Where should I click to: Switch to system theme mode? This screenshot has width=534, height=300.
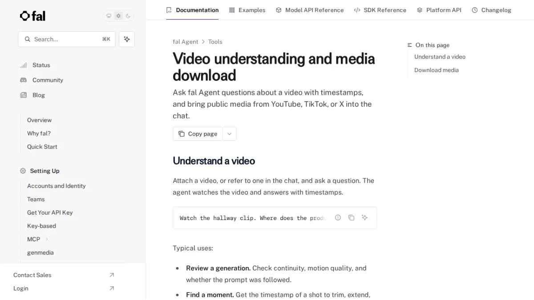[x=109, y=16]
